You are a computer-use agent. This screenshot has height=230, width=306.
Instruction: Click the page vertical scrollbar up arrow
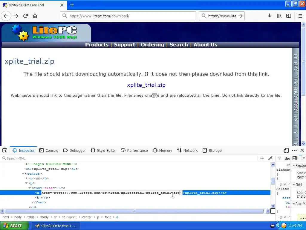click(304, 25)
